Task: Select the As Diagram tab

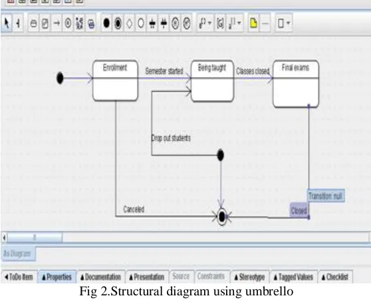Action: [x=18, y=254]
